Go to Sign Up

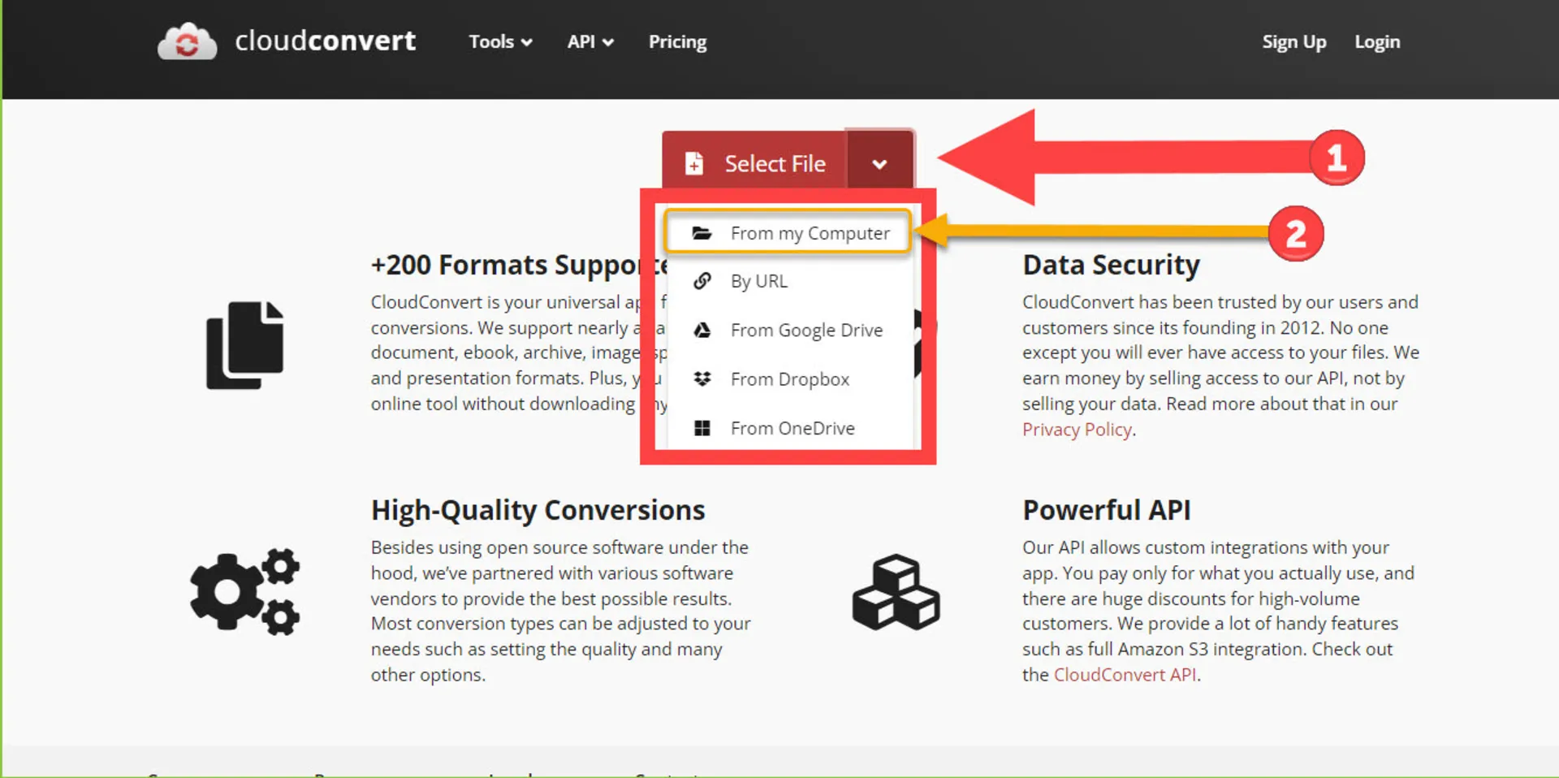pos(1293,41)
